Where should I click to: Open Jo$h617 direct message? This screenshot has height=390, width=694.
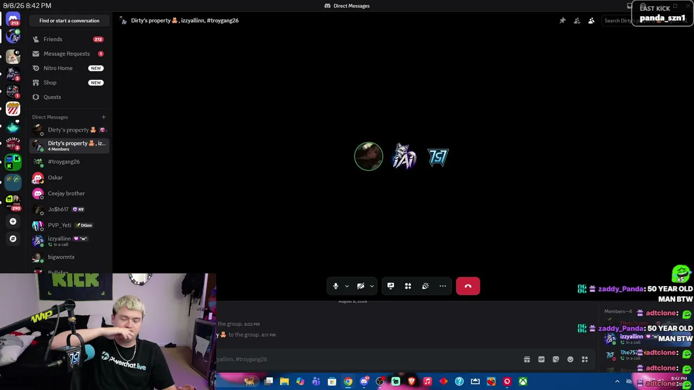(69, 209)
